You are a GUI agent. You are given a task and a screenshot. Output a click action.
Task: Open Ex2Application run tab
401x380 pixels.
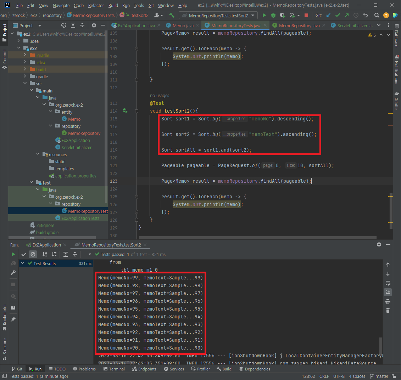point(46,245)
